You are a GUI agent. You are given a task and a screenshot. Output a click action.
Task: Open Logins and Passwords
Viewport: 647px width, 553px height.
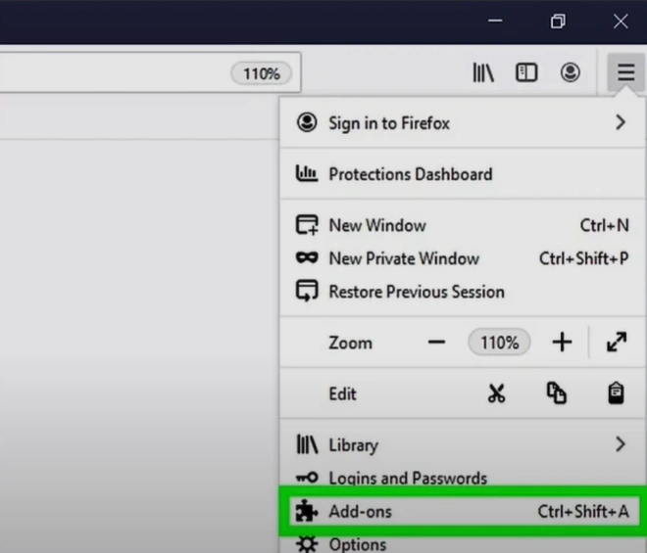[x=462, y=478]
